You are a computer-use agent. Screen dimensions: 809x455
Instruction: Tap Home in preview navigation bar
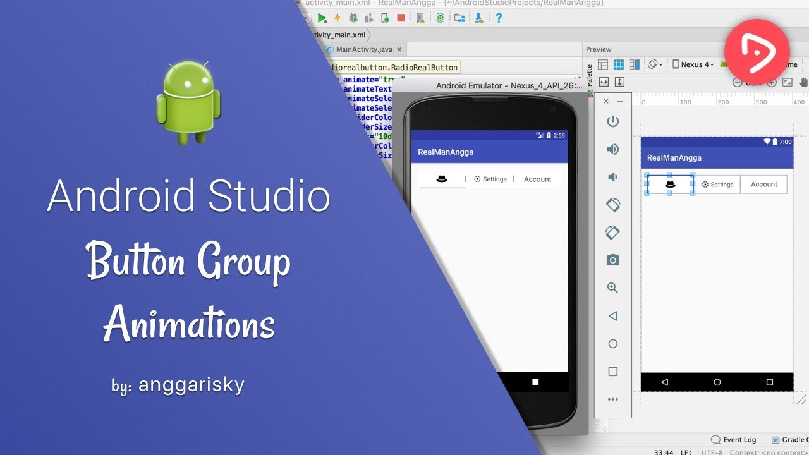[717, 382]
